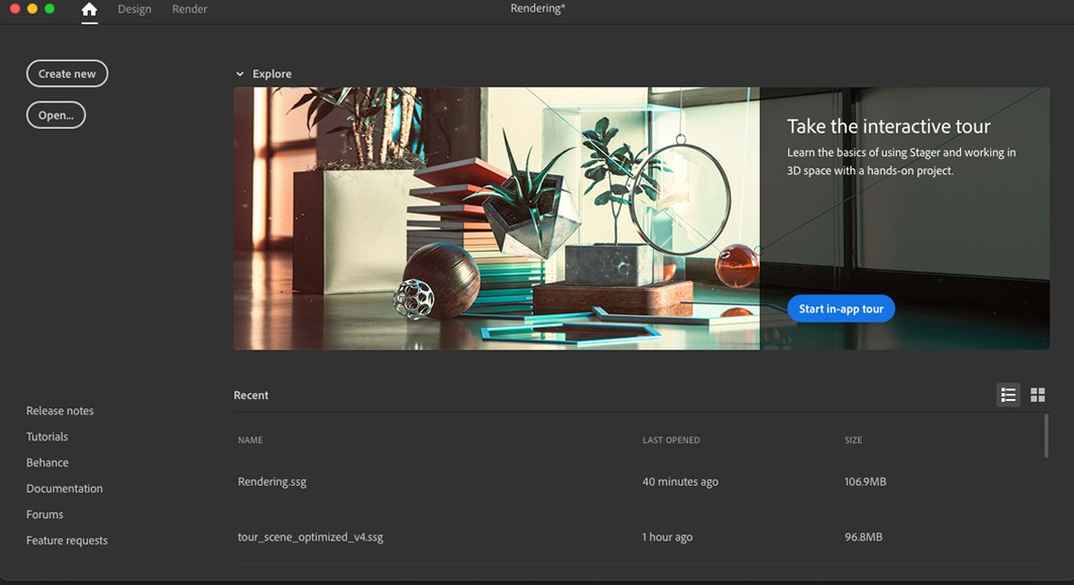Start the in-app tour

pos(840,308)
